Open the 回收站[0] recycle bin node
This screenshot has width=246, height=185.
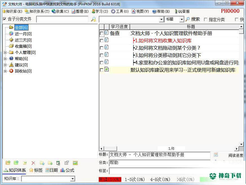pos(20,71)
